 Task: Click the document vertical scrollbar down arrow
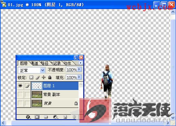click(x=173, y=118)
